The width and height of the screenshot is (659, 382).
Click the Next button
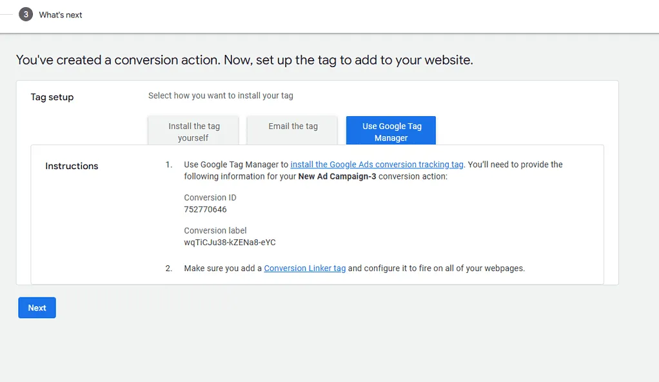point(37,308)
